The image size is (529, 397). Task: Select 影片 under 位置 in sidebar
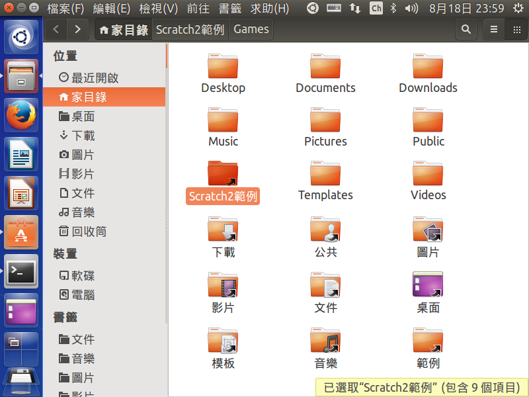104,174
